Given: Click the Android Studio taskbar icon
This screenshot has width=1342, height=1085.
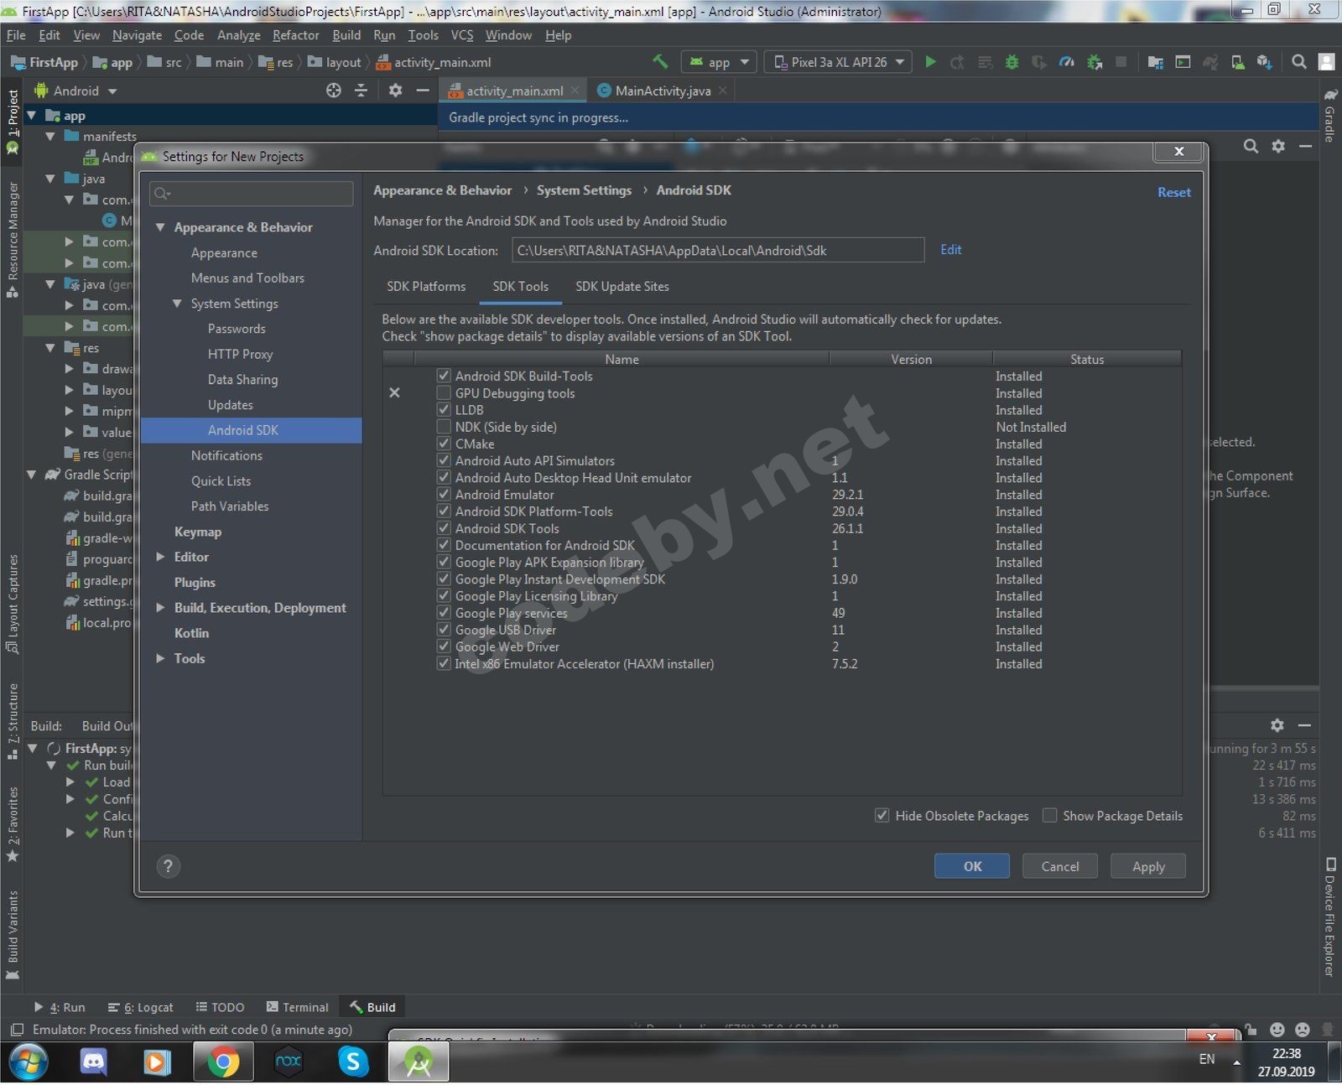Looking at the screenshot, I should 418,1062.
